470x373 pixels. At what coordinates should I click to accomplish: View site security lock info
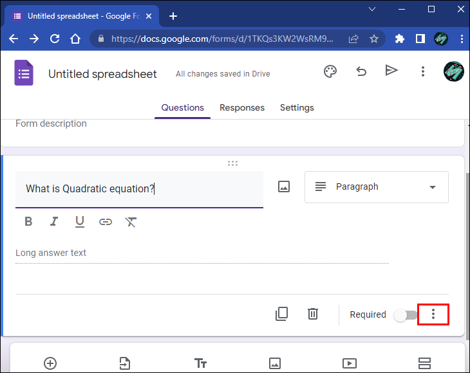tap(101, 39)
